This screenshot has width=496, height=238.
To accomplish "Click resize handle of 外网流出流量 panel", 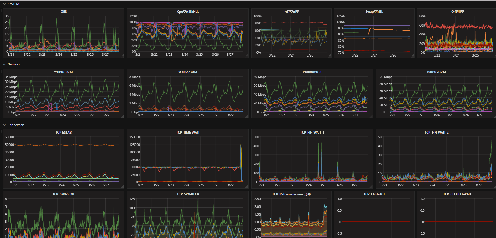I will click(122, 117).
